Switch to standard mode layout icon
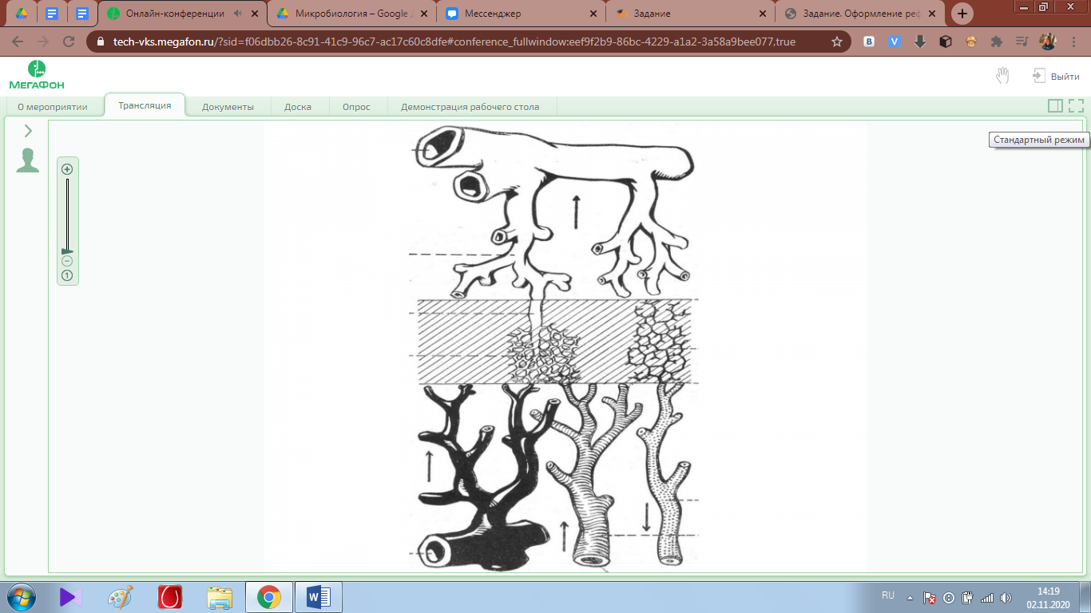The image size is (1091, 613). click(1055, 105)
